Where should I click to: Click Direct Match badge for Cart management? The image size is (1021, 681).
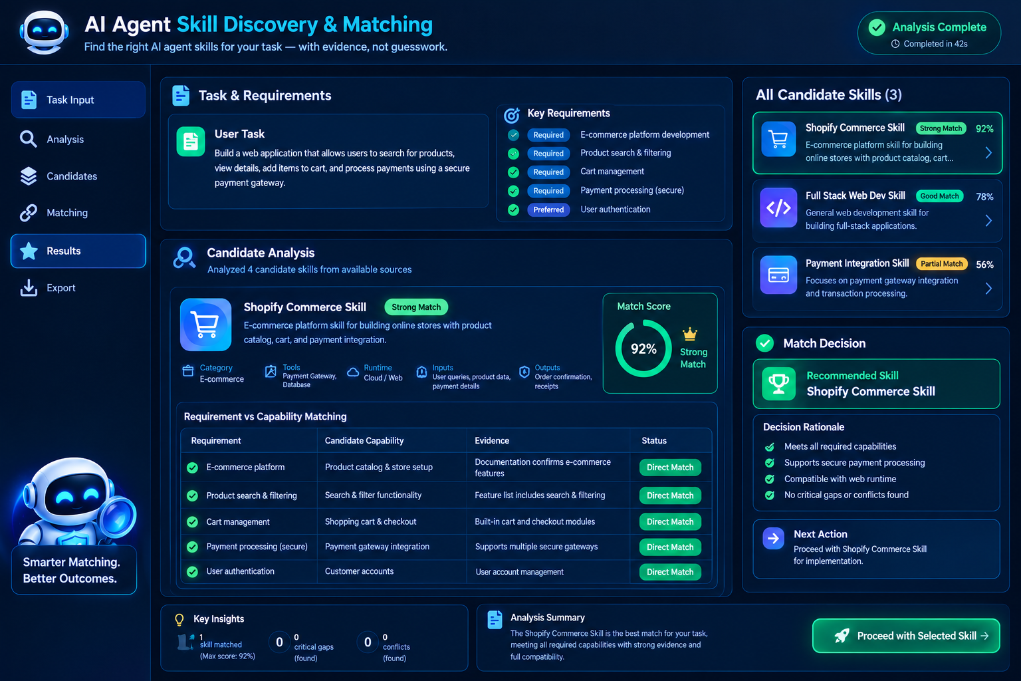click(670, 522)
